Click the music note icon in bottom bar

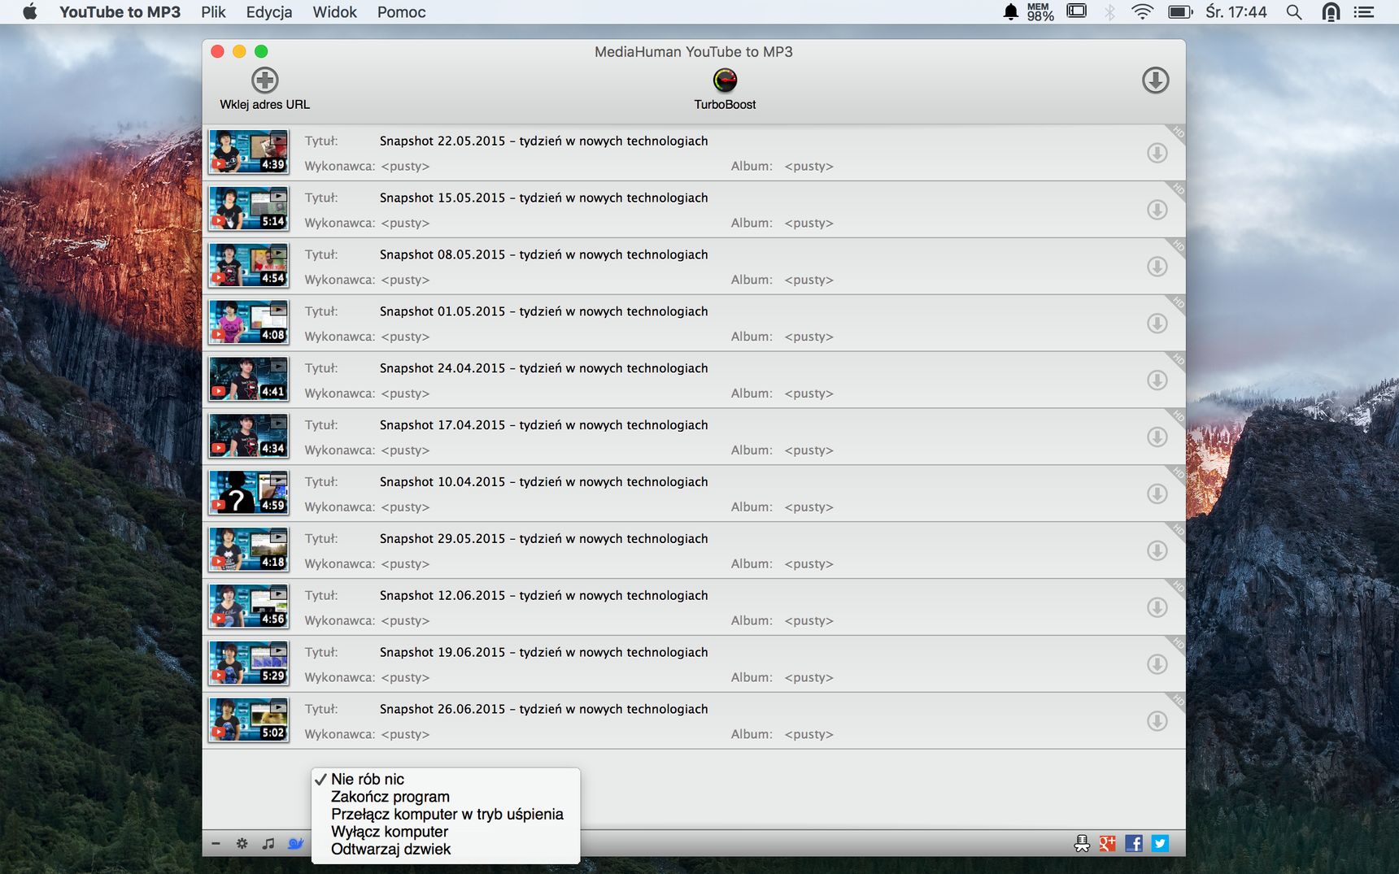268,844
